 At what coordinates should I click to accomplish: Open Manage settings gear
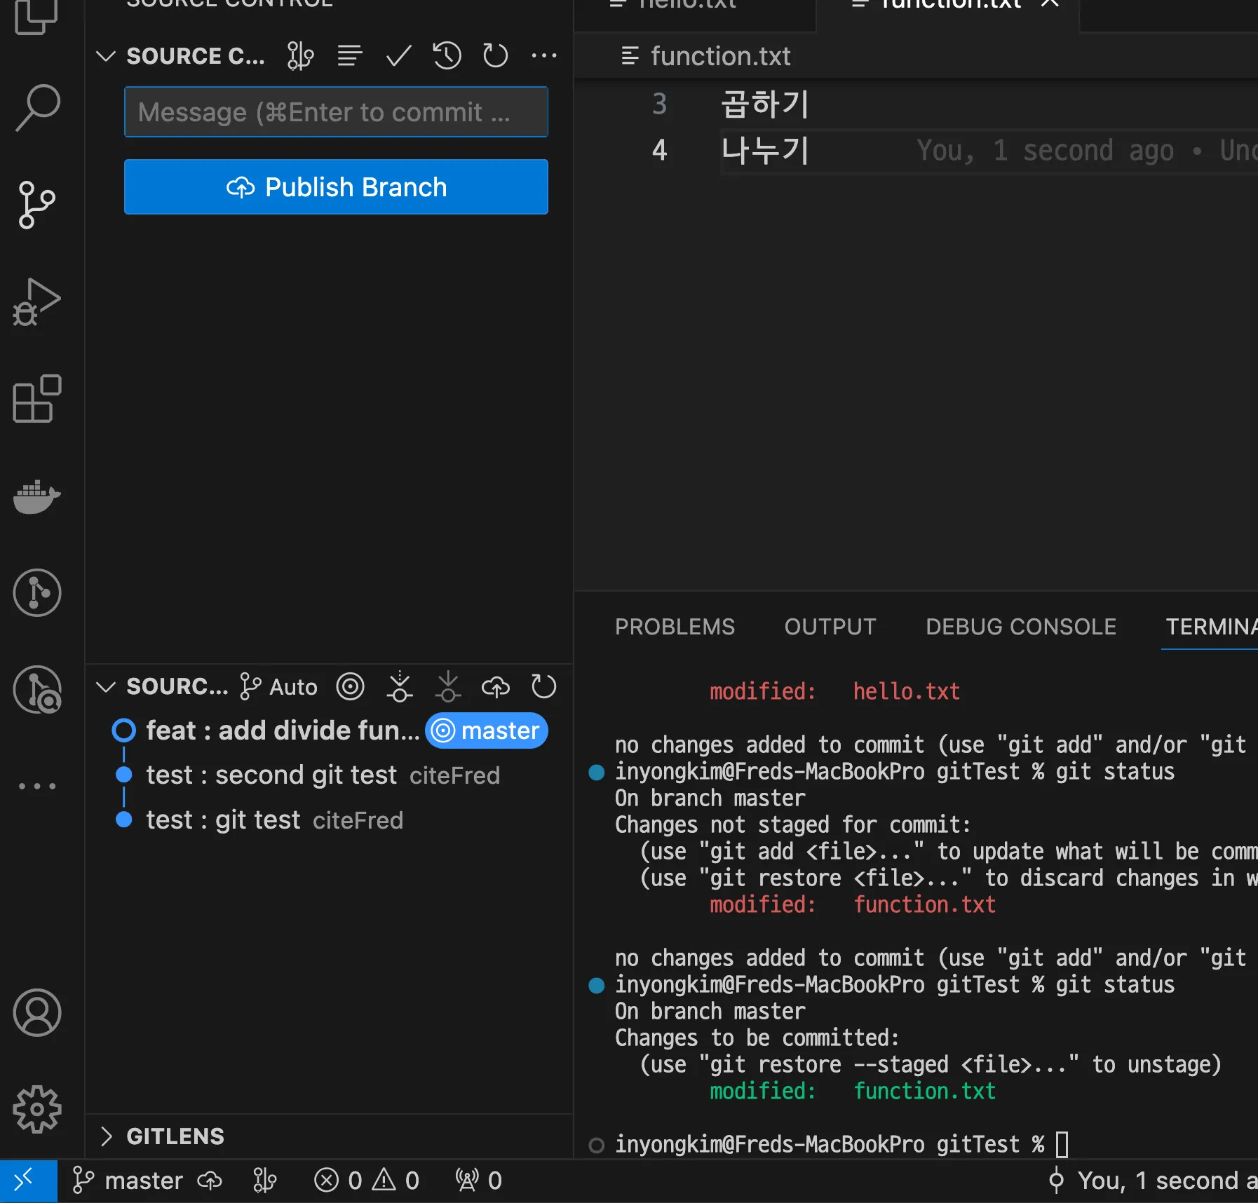click(x=37, y=1109)
